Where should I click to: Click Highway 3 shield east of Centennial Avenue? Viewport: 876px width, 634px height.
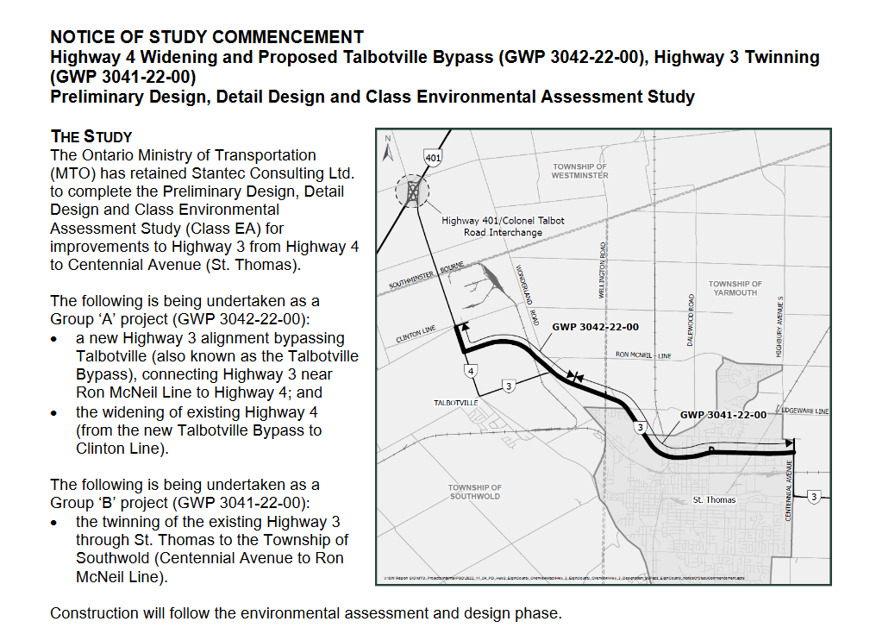click(x=815, y=495)
